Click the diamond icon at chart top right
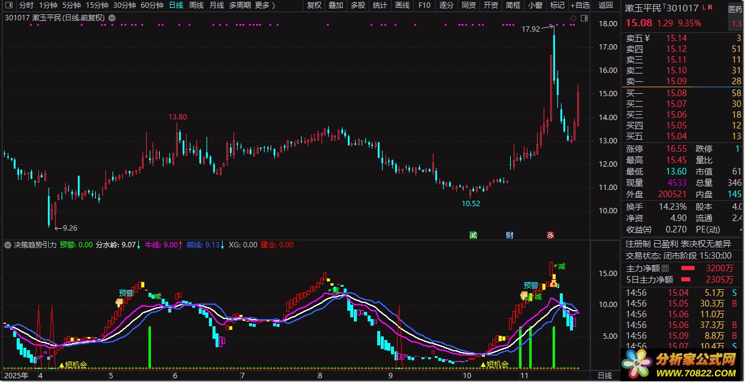Image resolution: width=746 pixels, height=383 pixels. [x=573, y=19]
